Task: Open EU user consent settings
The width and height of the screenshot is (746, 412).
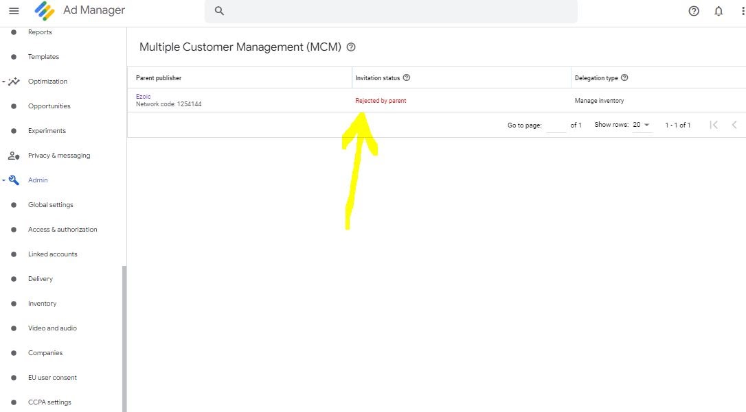Action: pos(52,377)
